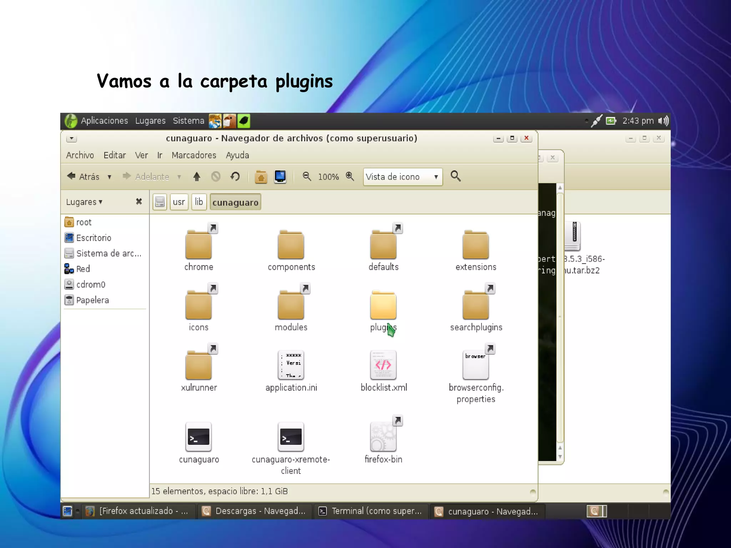Open the Ir menu

point(160,155)
